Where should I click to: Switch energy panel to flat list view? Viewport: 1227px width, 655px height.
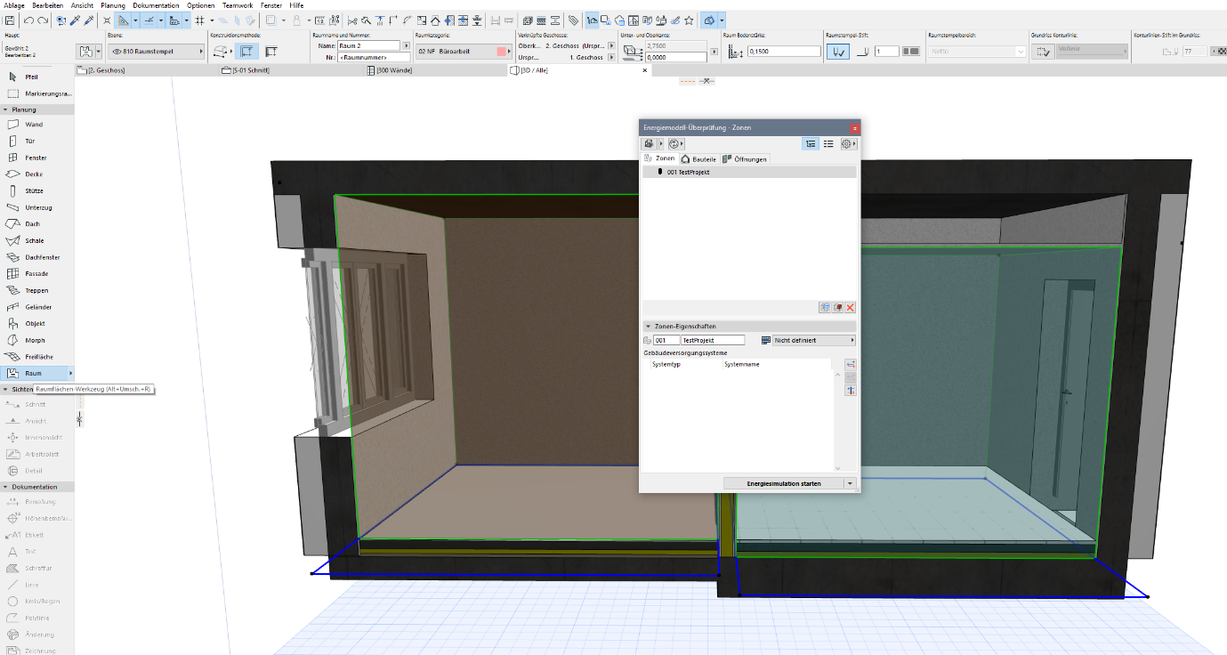[x=828, y=143]
